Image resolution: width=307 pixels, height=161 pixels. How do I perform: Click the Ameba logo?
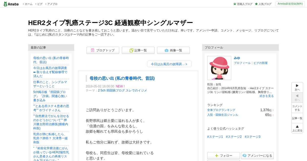point(11,4)
